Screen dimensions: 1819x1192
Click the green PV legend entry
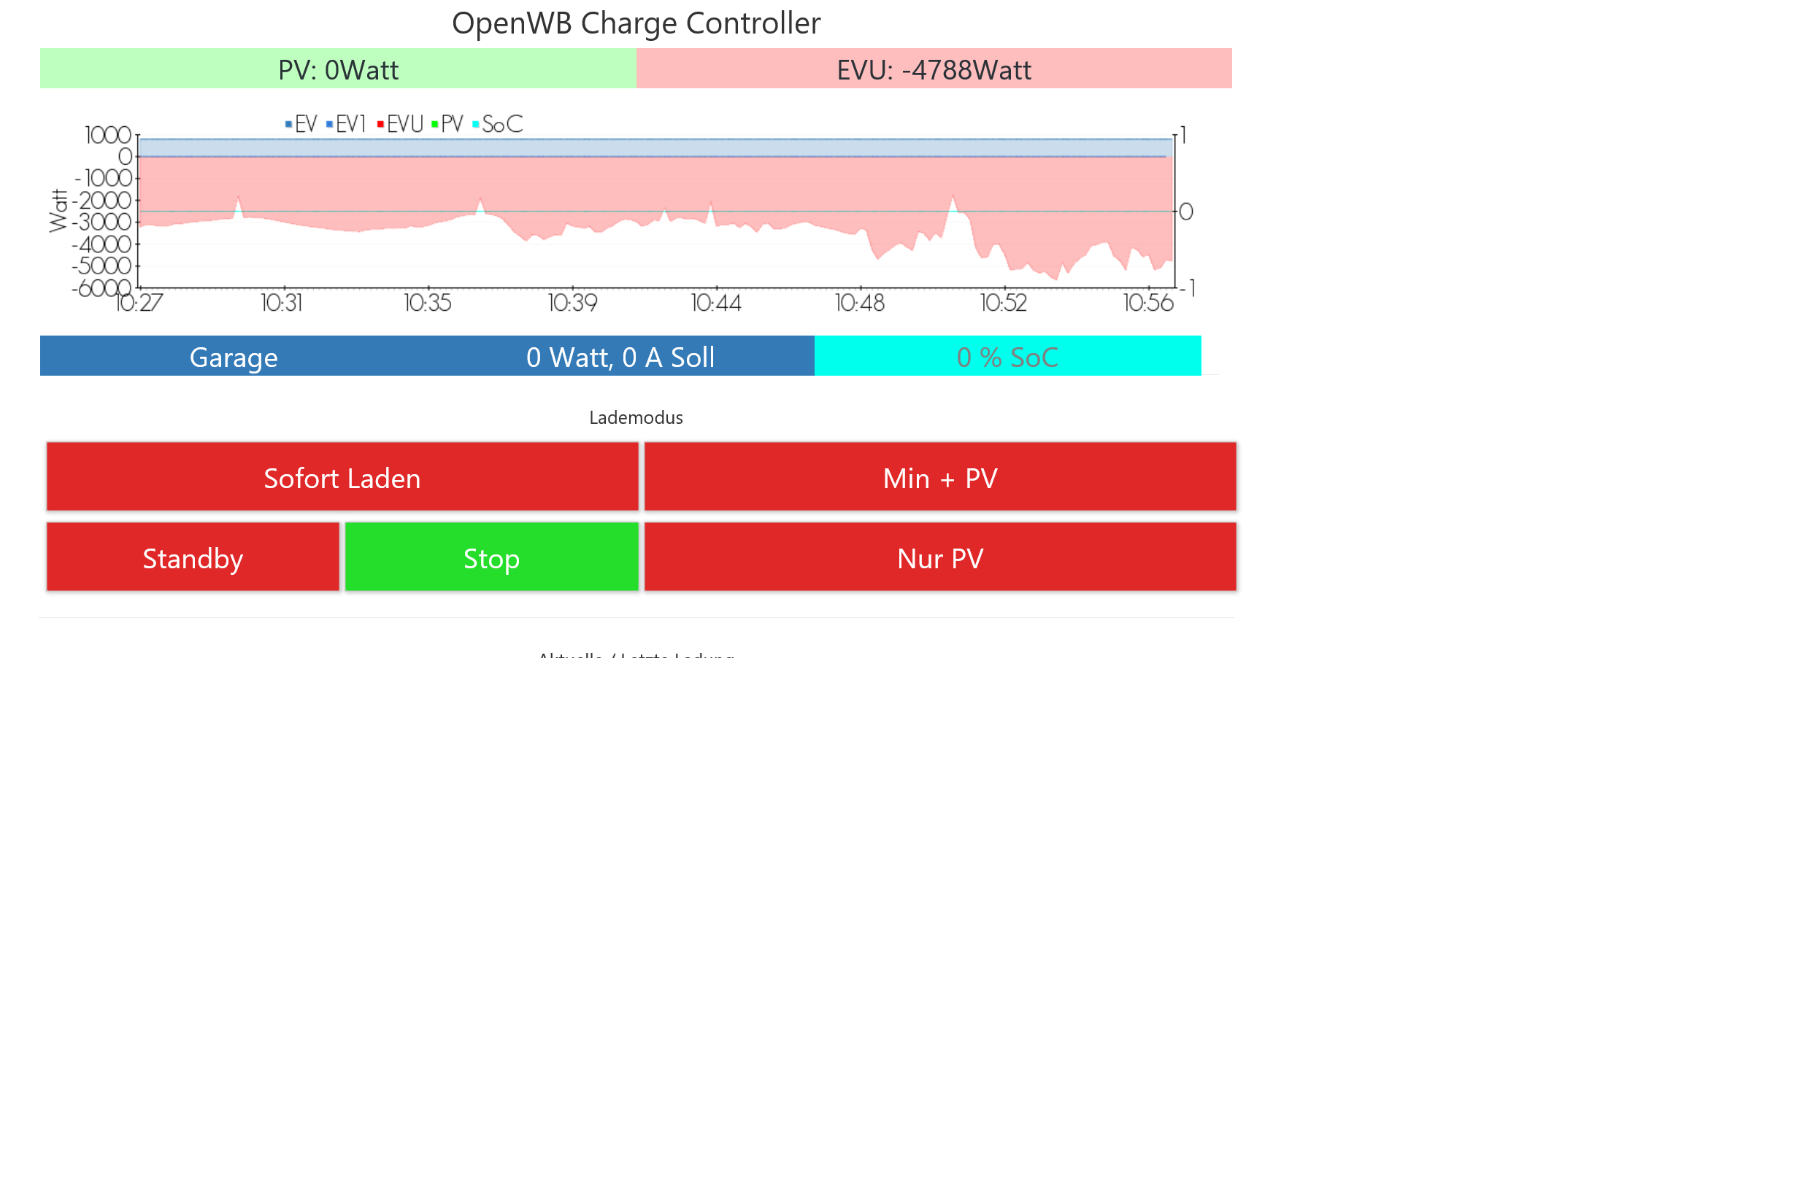pyautogui.click(x=451, y=125)
